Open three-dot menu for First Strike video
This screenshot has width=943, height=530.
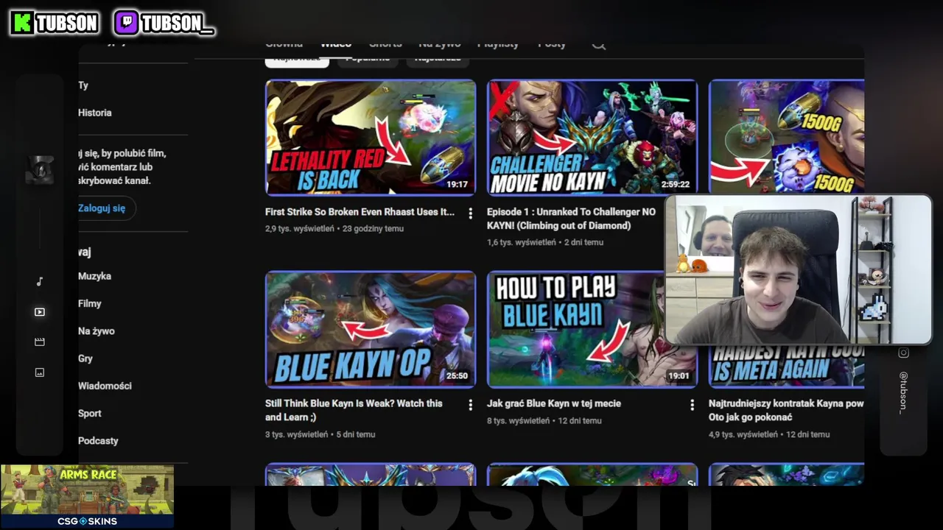tap(470, 213)
